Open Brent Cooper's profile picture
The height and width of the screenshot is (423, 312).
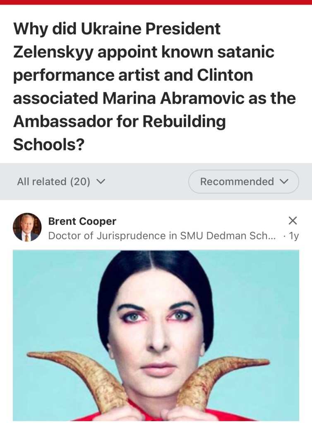tap(27, 227)
